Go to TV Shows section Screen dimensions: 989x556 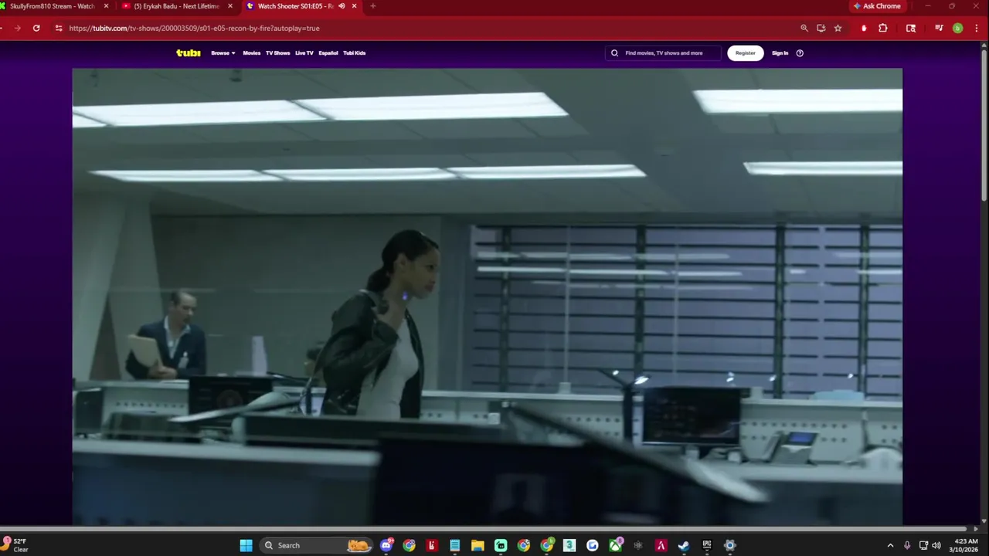tap(278, 53)
